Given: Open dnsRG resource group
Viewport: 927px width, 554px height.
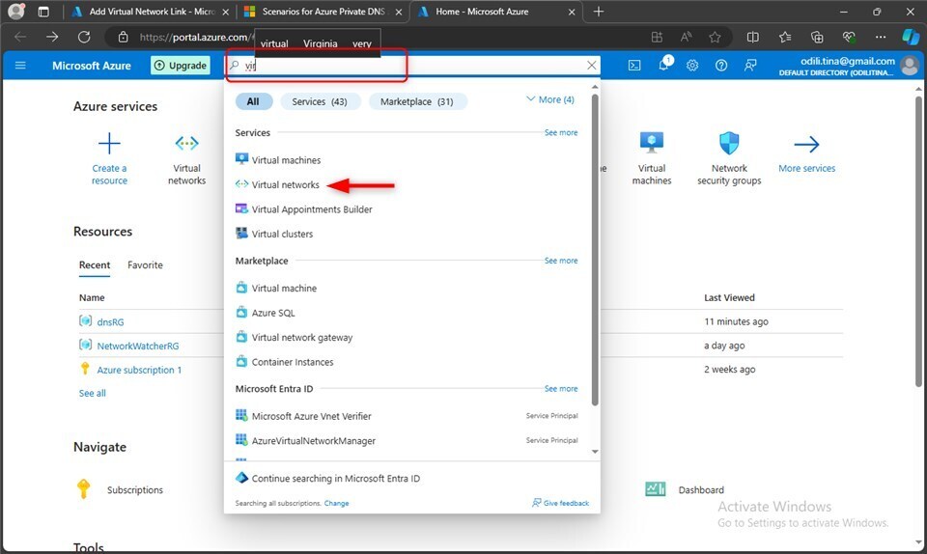Looking at the screenshot, I should pos(110,322).
